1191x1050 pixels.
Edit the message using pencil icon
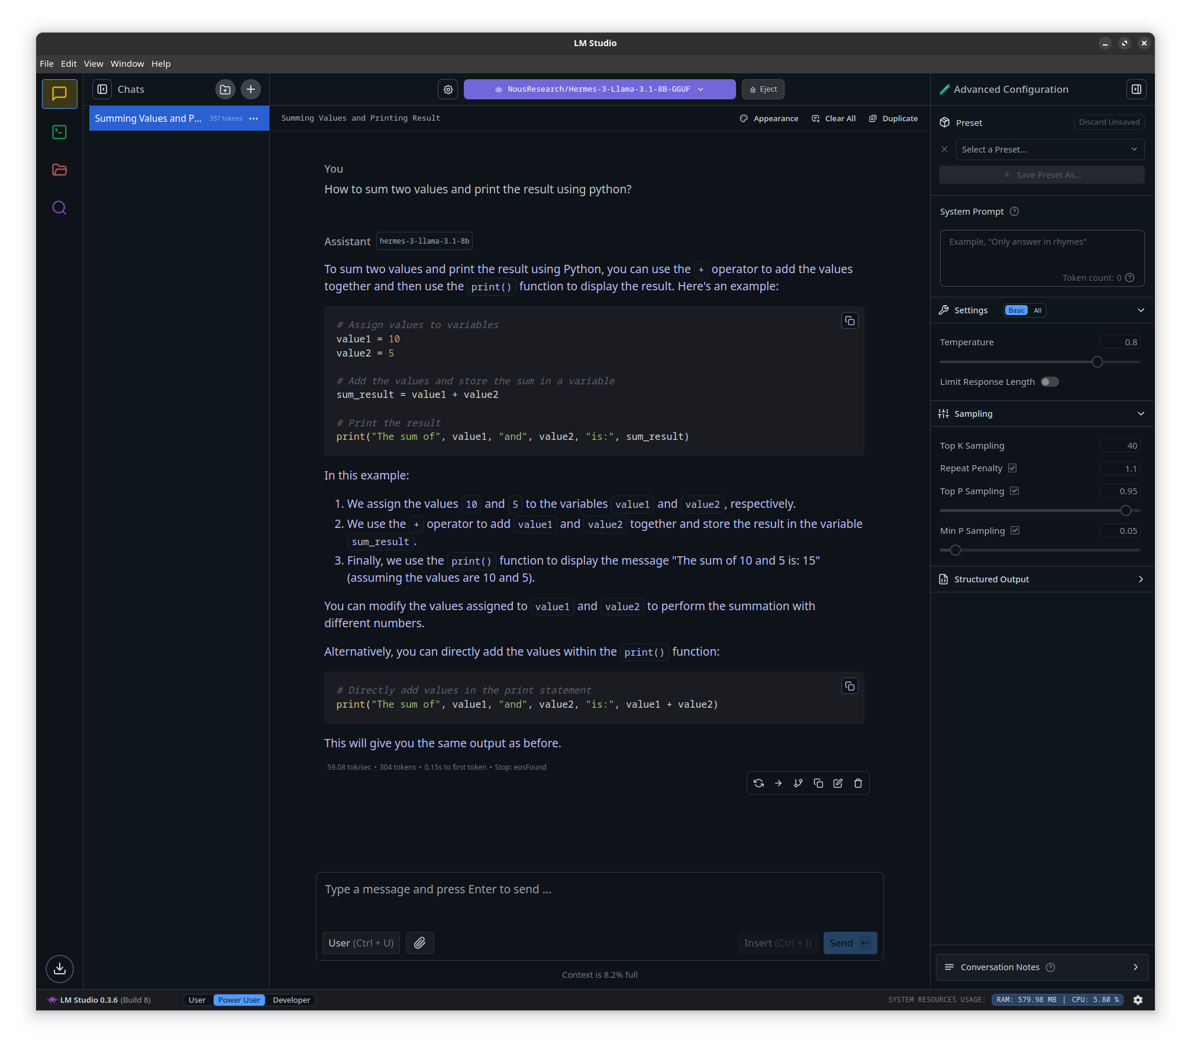coord(838,783)
